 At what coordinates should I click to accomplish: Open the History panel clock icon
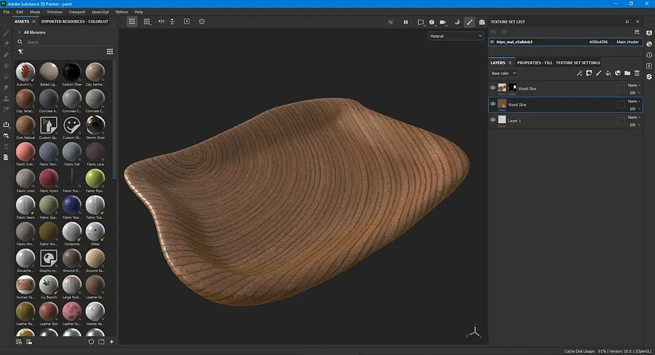click(649, 55)
